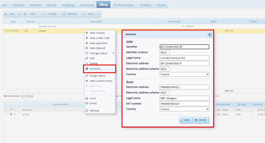Click the printer icon beside Print
This screenshot has height=143, width=265.
tap(87, 99)
